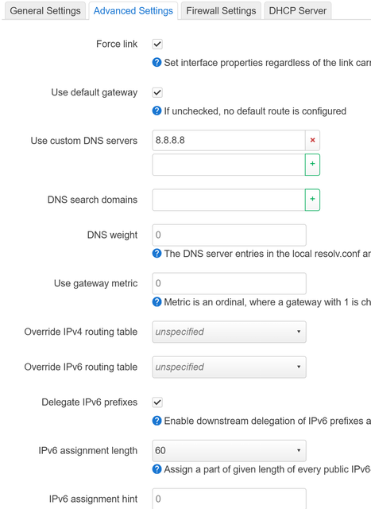Open the IPv6 assignment length dropdown
Image resolution: width=371 pixels, height=509 pixels.
click(229, 451)
